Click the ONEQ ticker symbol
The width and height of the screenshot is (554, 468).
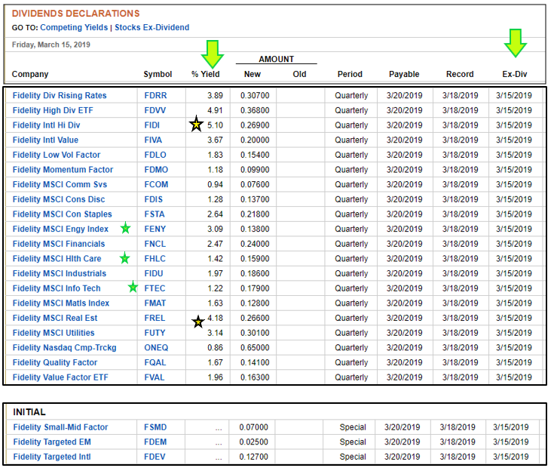(x=156, y=348)
